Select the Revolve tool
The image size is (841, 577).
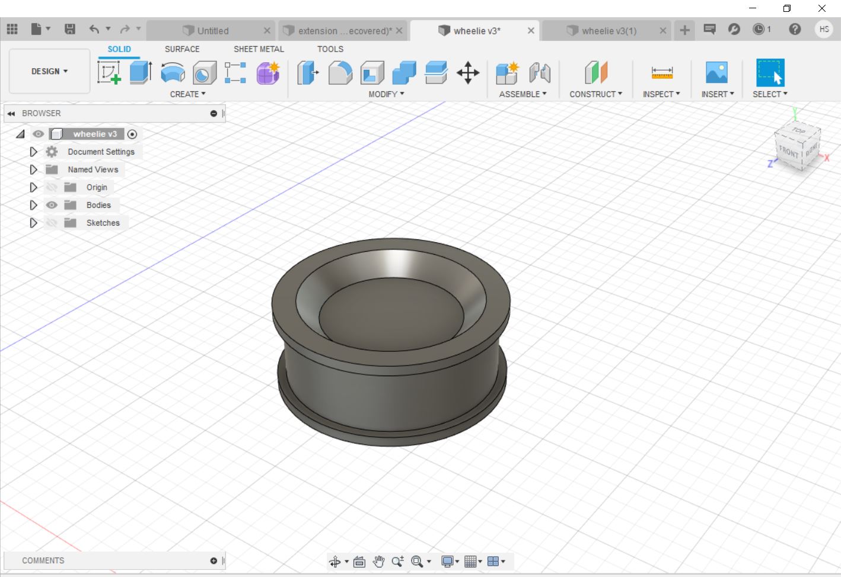pos(173,73)
